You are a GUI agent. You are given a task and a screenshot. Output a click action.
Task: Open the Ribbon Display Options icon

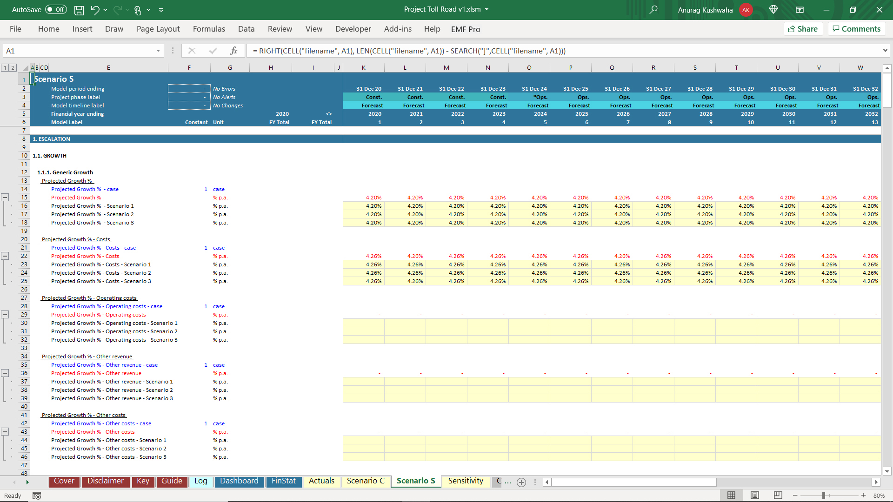click(800, 10)
